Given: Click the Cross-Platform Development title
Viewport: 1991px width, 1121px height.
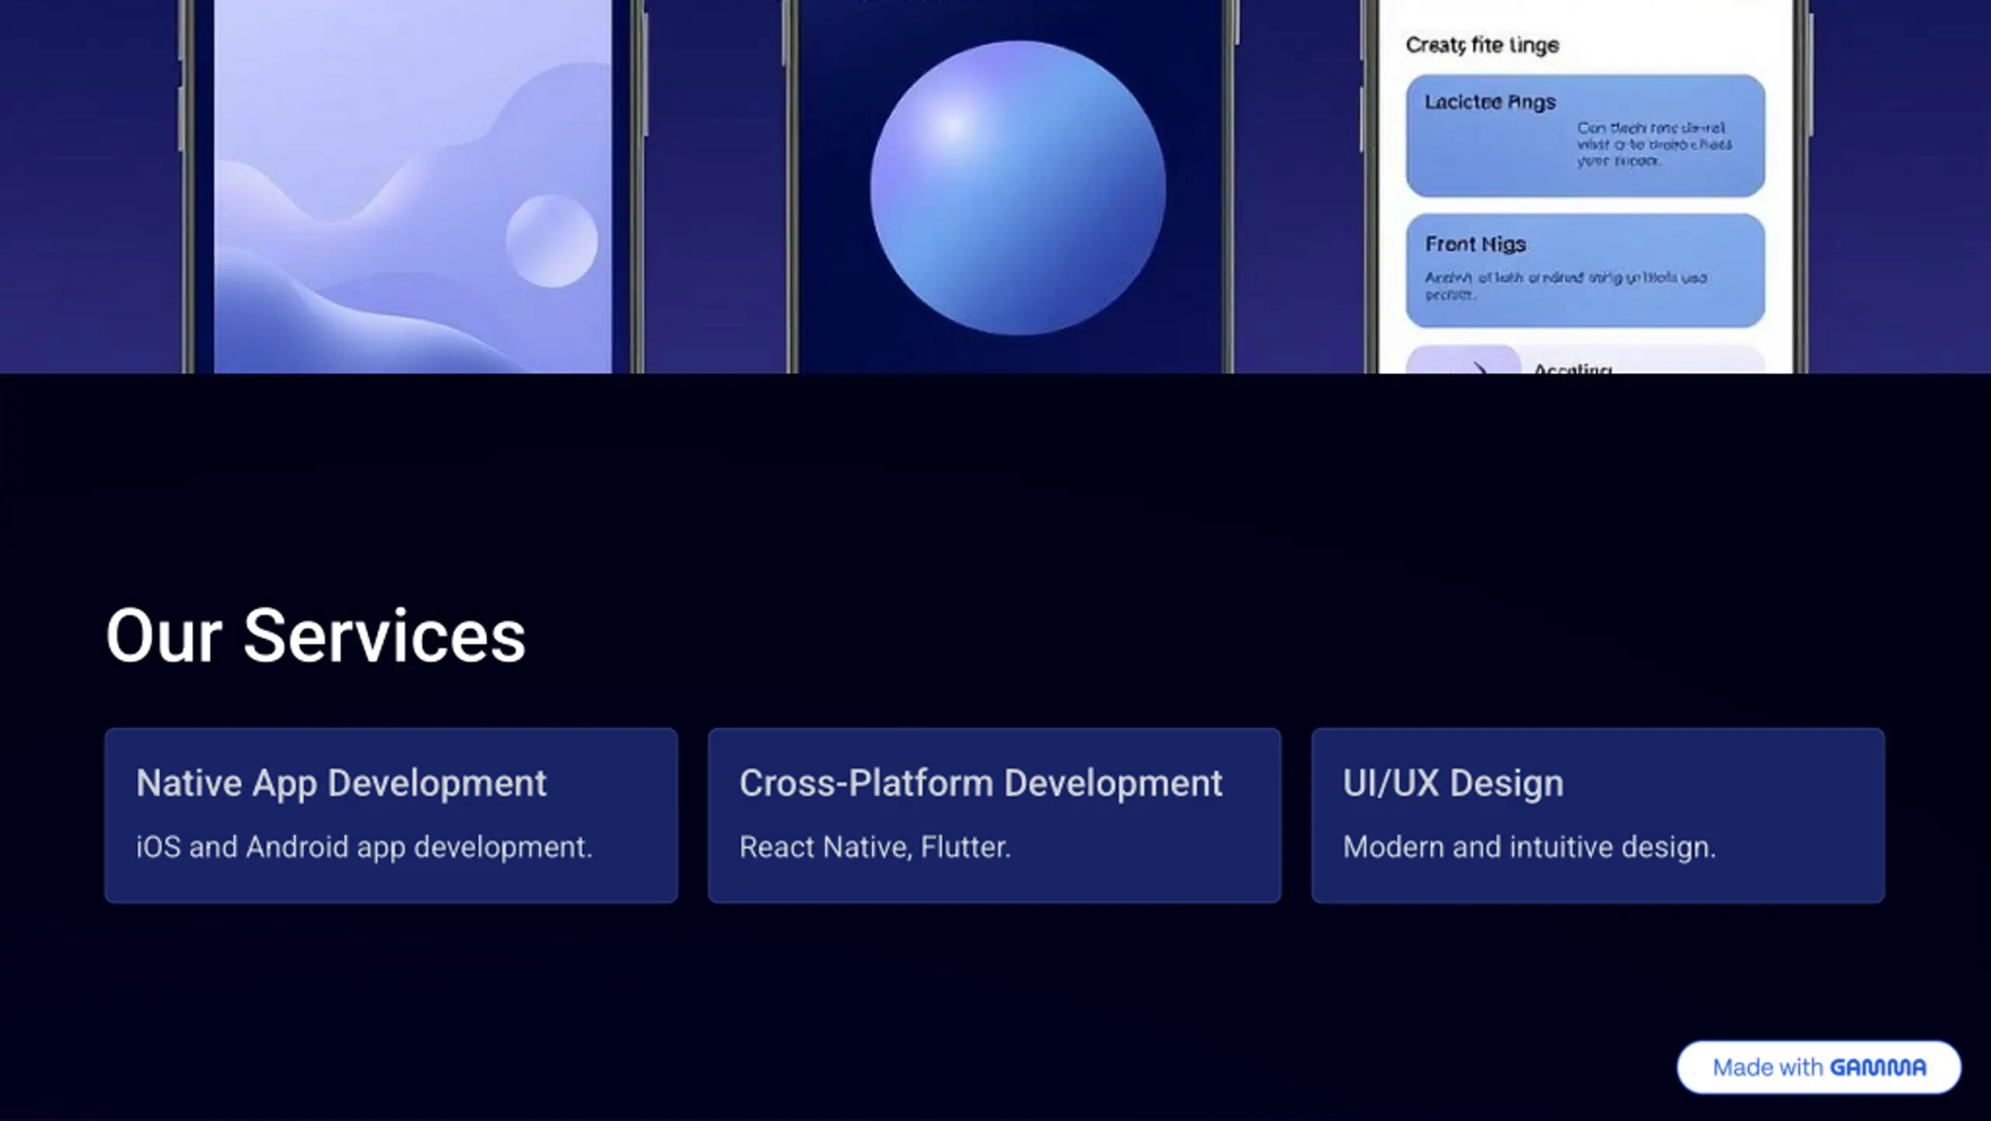Looking at the screenshot, I should [981, 783].
